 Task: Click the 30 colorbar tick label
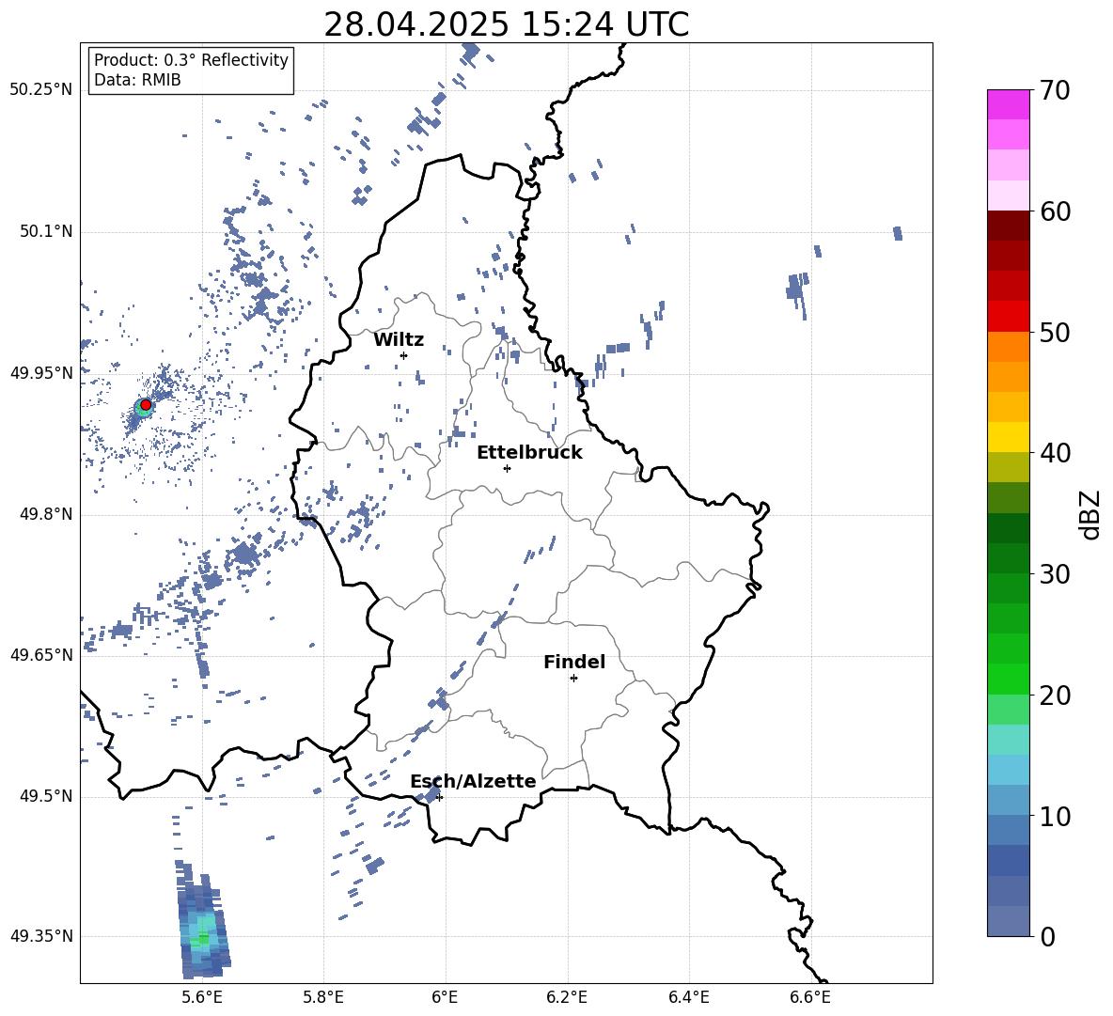tap(1055, 574)
